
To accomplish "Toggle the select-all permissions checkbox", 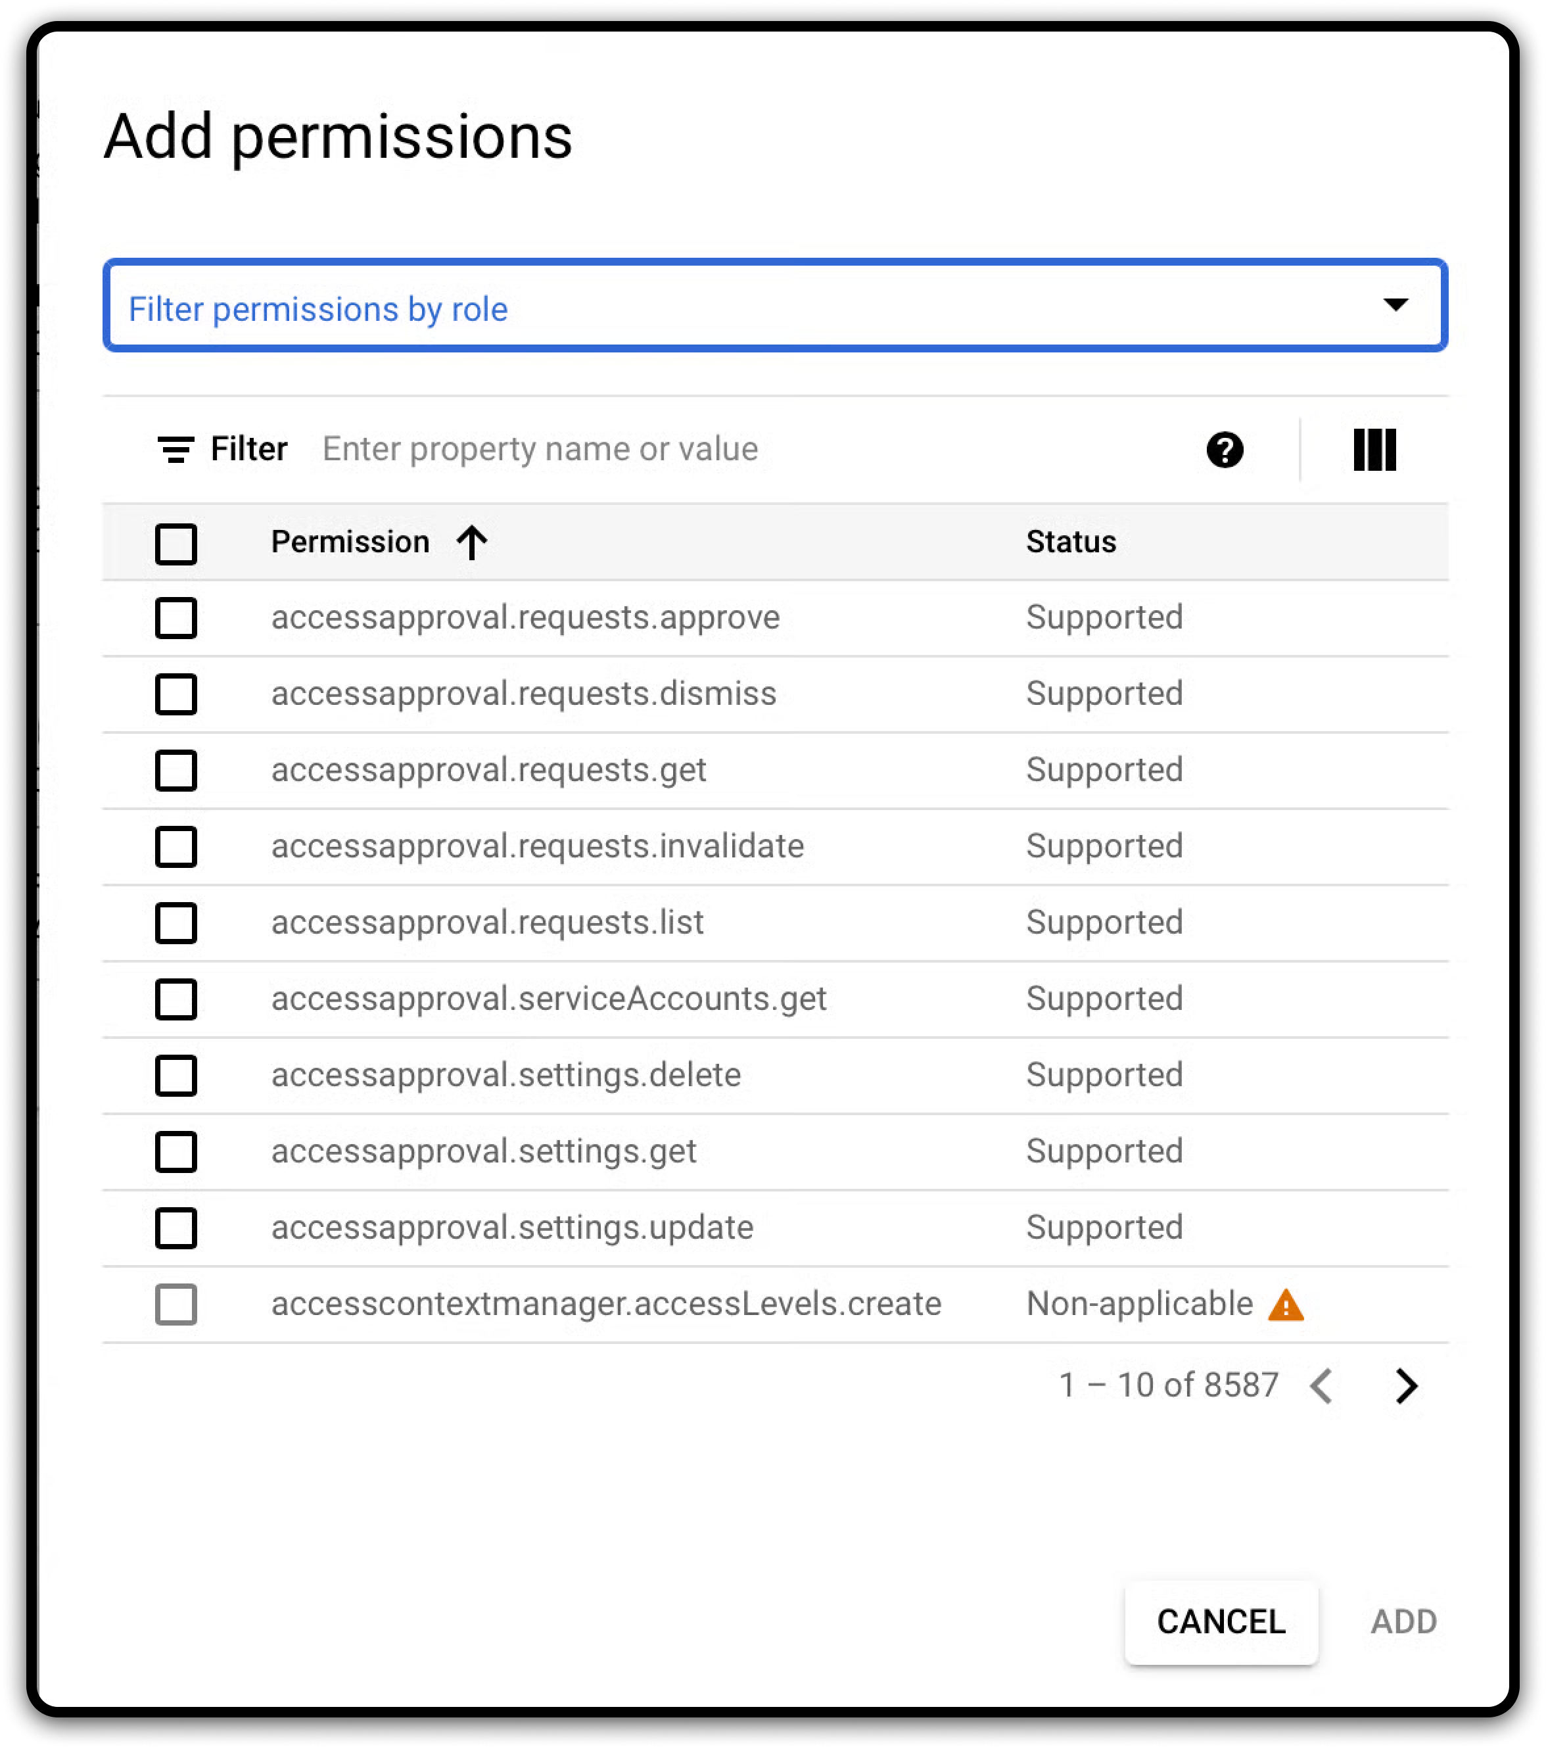I will (176, 544).
